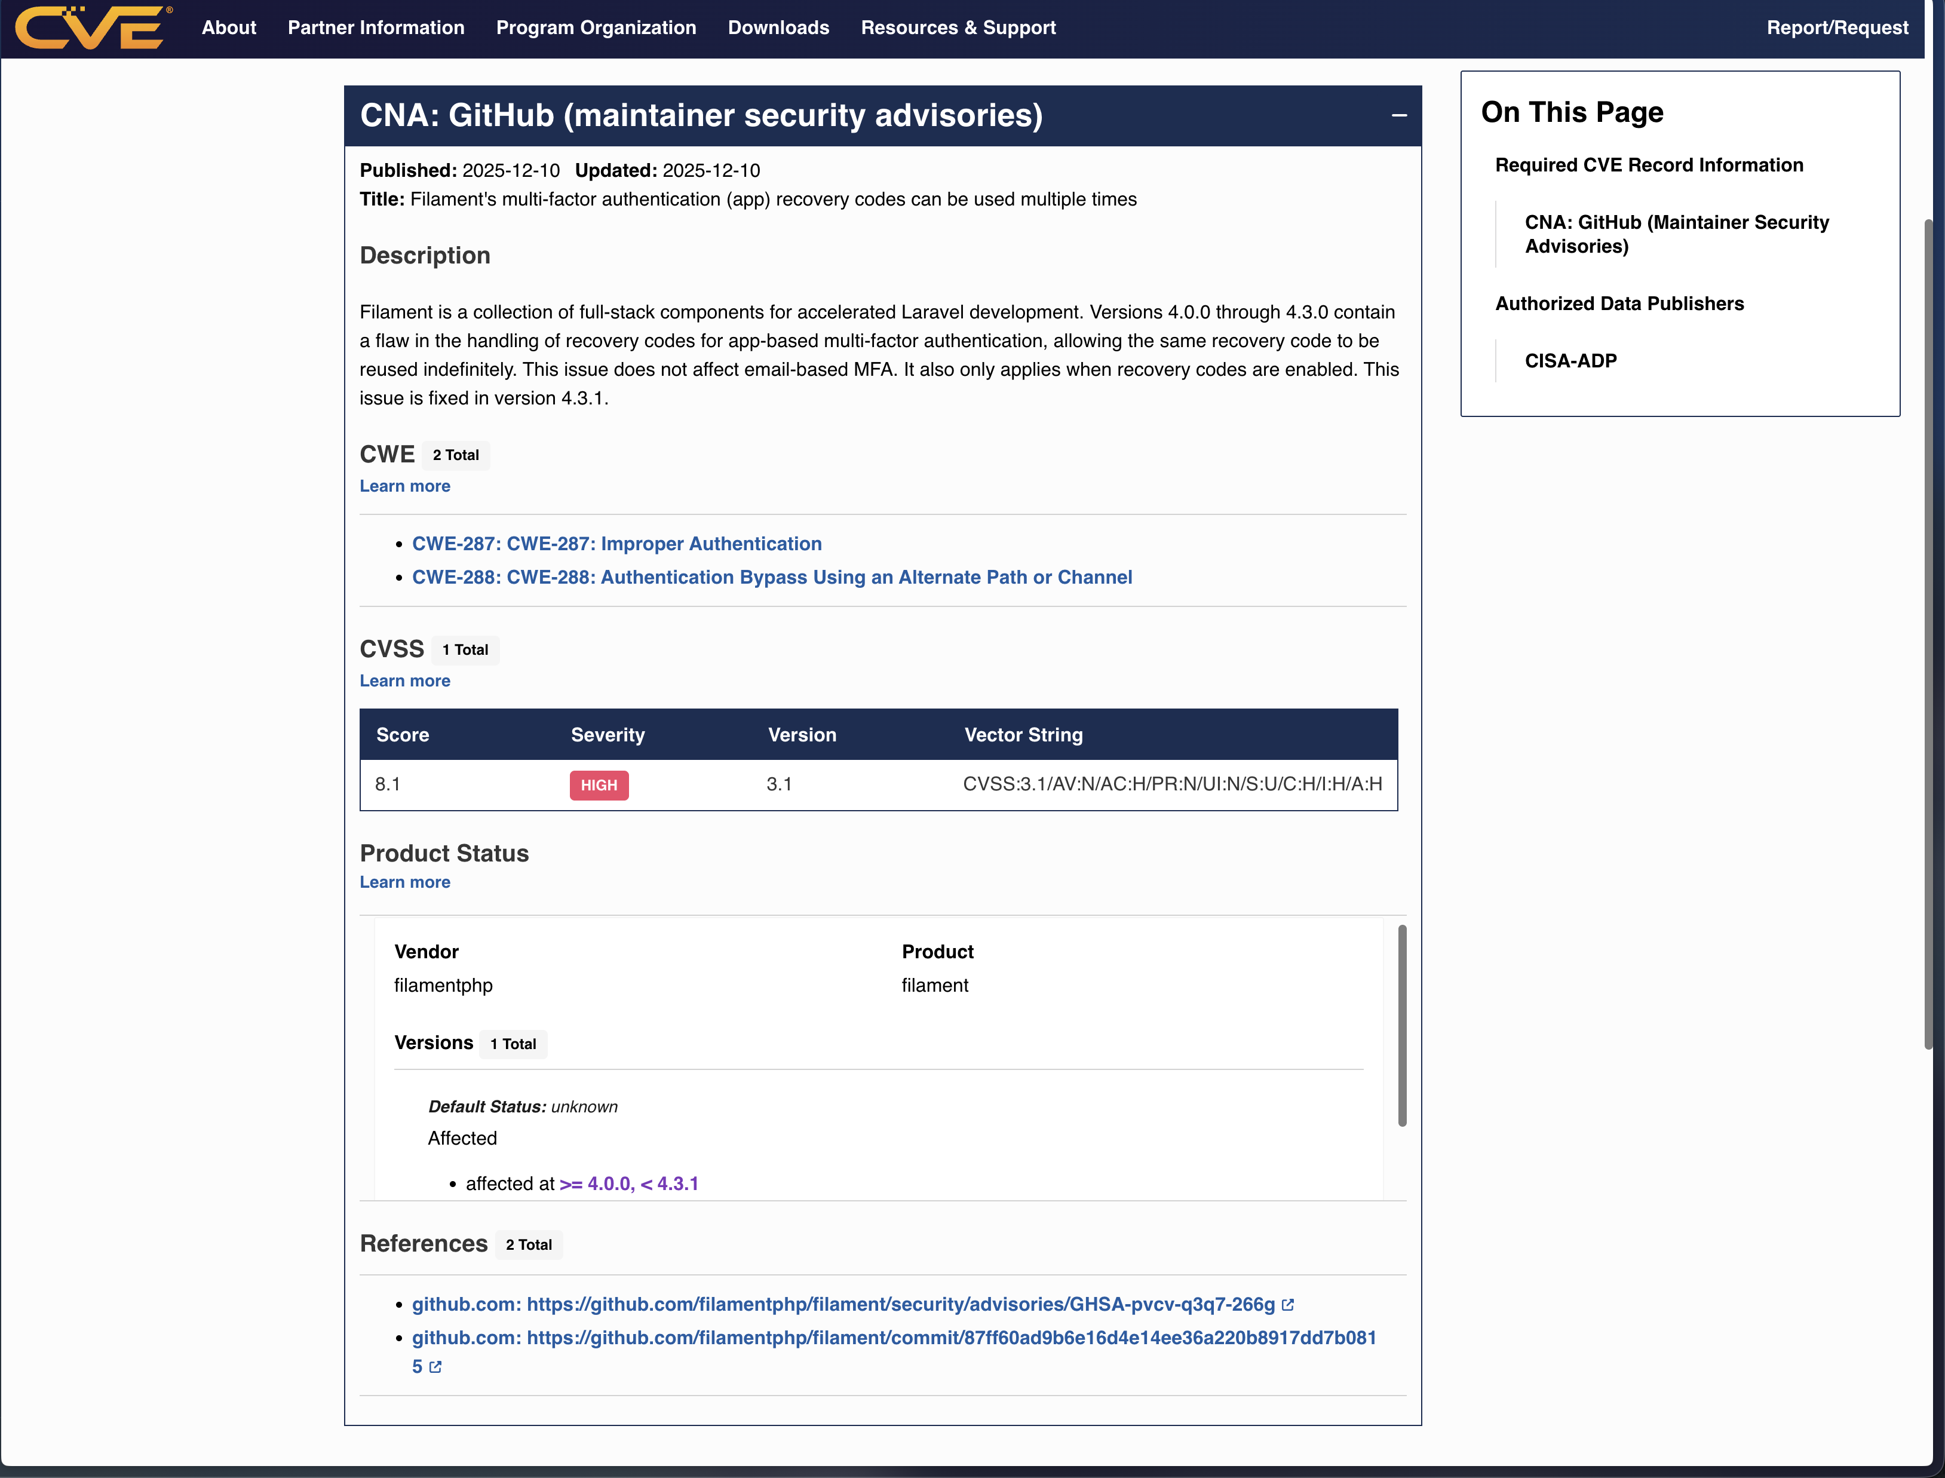Image resolution: width=1945 pixels, height=1478 pixels.
Task: Click the external link icon after GHSA advisory URL
Action: tap(1288, 1305)
